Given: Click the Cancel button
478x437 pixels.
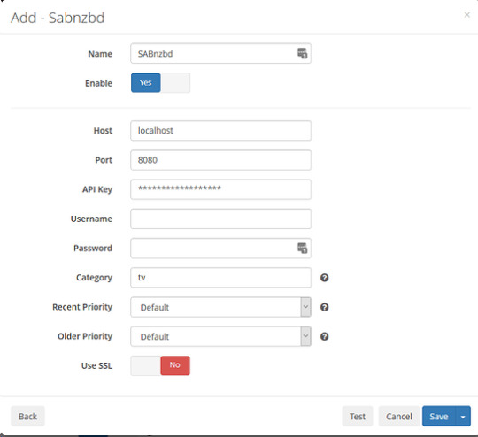Looking at the screenshot, I should tap(398, 417).
